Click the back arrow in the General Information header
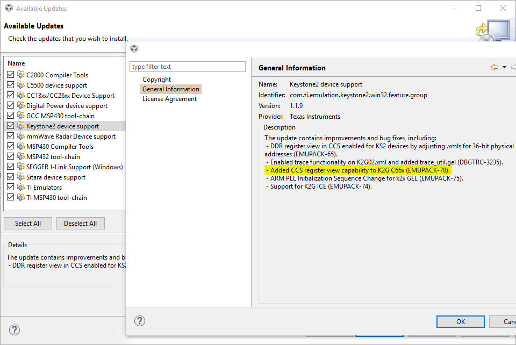 pos(494,67)
